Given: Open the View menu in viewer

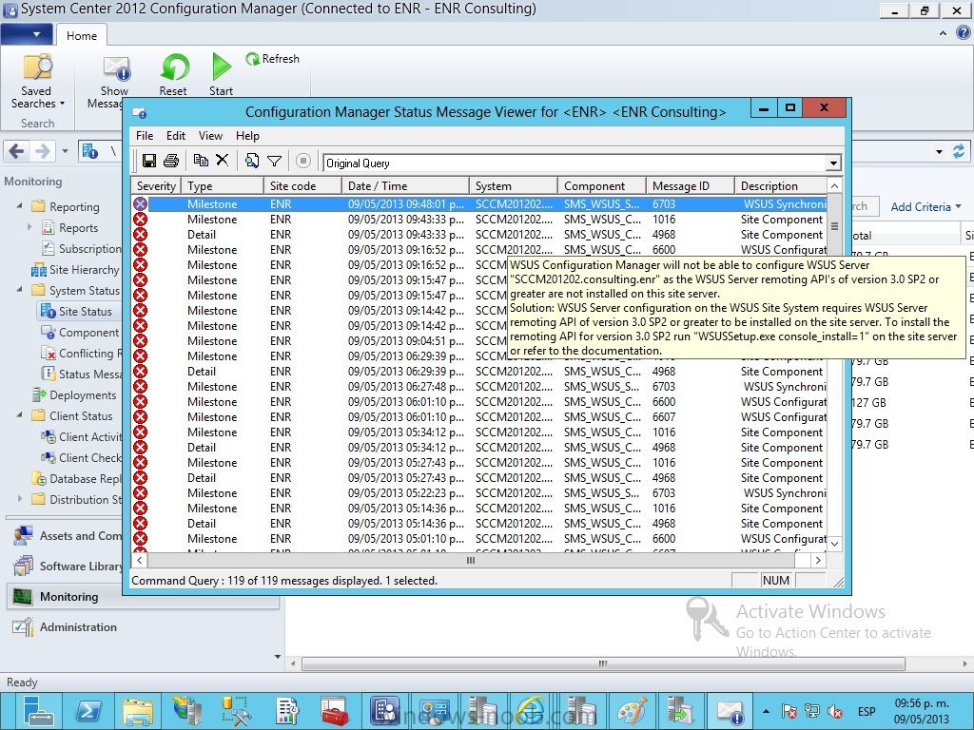Looking at the screenshot, I should coord(210,136).
